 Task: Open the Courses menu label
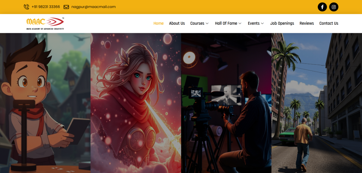coord(197,23)
